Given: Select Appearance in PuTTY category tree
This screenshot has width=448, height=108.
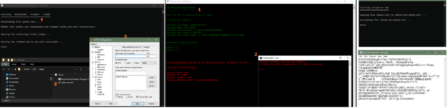Looking at the screenshot, I should [102, 65].
